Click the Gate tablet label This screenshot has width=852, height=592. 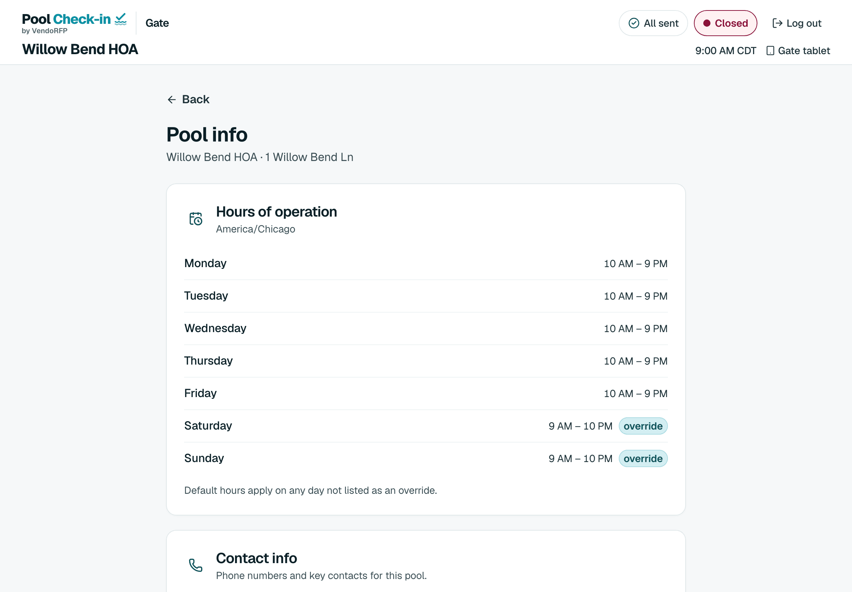804,51
